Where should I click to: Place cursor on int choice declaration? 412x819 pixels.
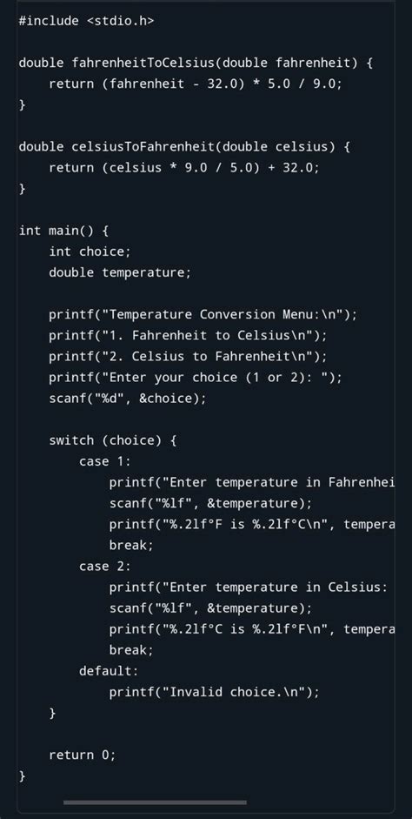[90, 252]
